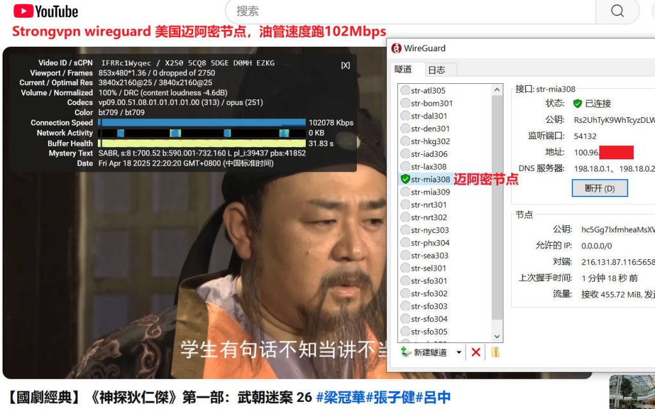Viewport: 655px width, 409px height.
Task: Click the interface public key Rs2UhTyK9WhTcyzDLW
Action: click(x=615, y=120)
